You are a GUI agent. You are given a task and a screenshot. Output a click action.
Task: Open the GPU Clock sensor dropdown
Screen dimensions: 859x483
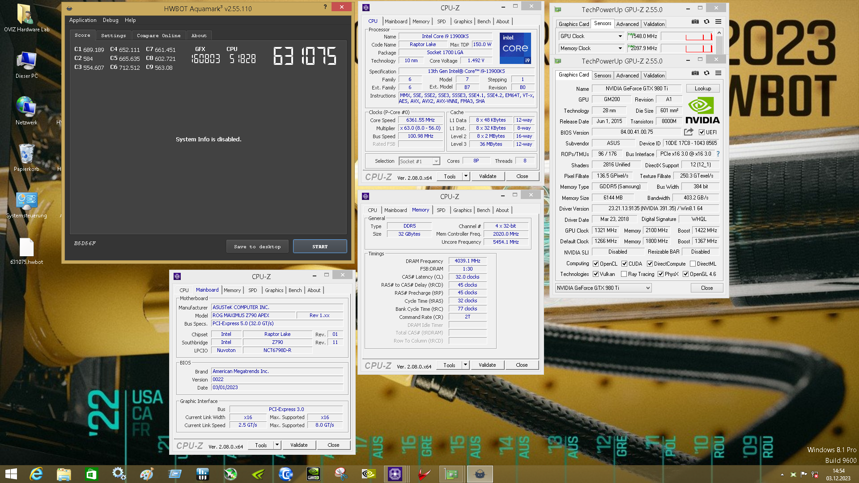[x=620, y=36]
